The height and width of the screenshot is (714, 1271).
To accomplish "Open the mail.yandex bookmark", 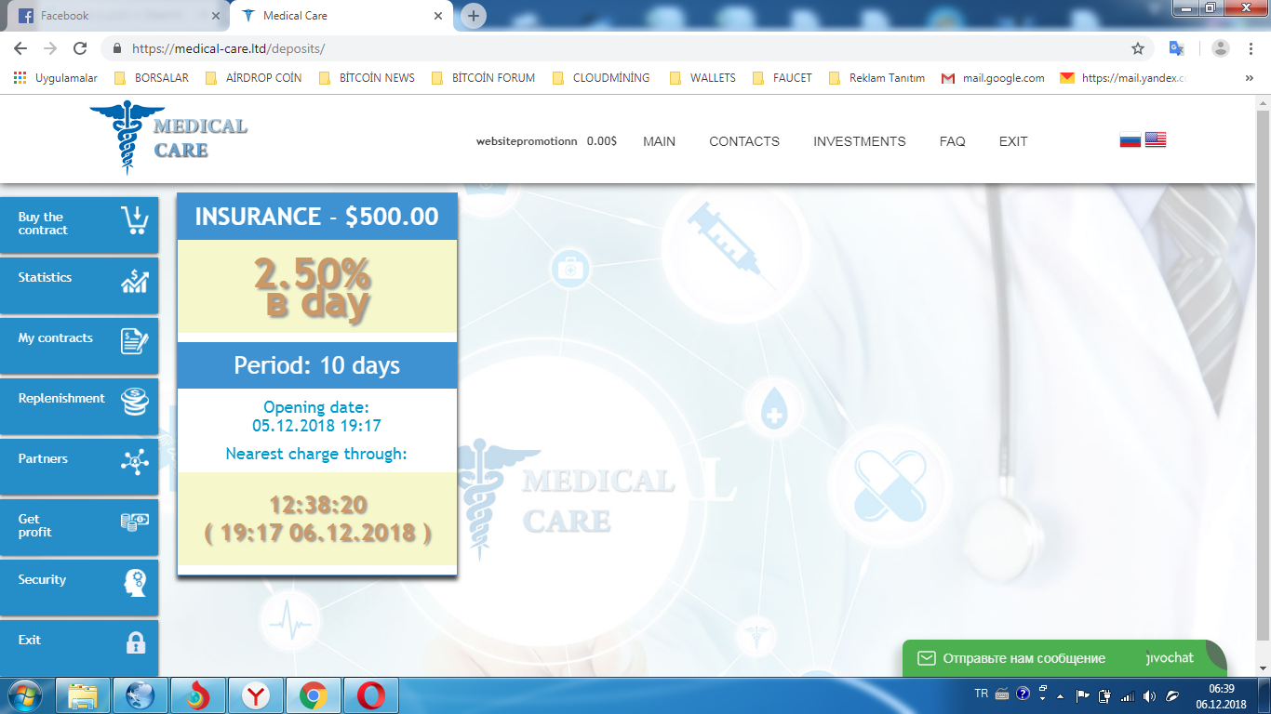I will click(x=1123, y=78).
